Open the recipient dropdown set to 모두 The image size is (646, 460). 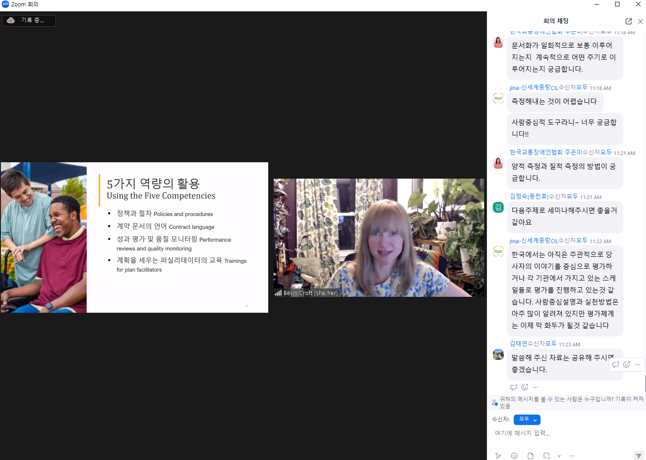pos(527,420)
